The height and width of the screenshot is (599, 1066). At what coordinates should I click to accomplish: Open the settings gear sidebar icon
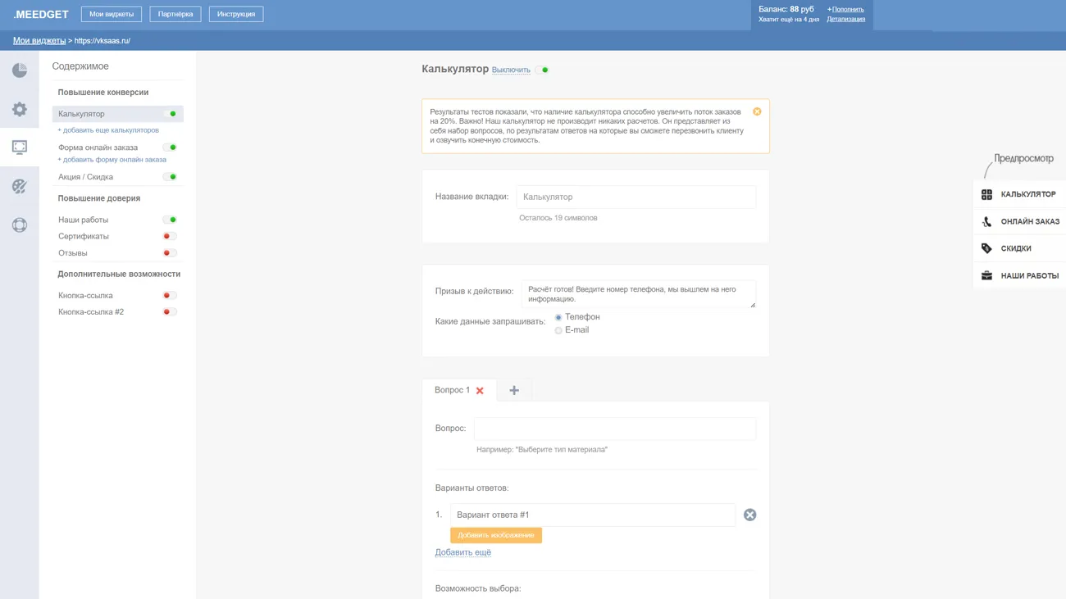pos(20,109)
